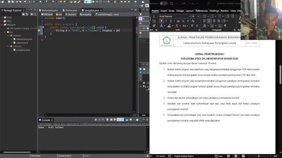Close the progstur.java editor tab
This screenshot has height=158, width=282.
[x=101, y=11]
